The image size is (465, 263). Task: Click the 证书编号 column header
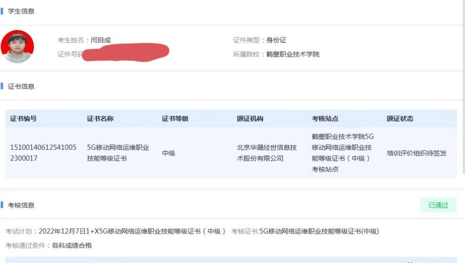pos(24,119)
